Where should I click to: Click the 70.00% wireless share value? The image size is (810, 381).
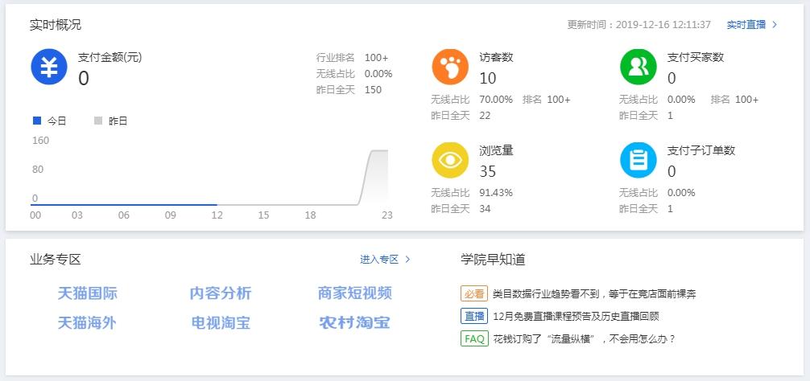point(496,100)
